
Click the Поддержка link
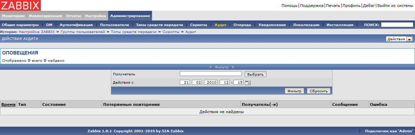312,5
